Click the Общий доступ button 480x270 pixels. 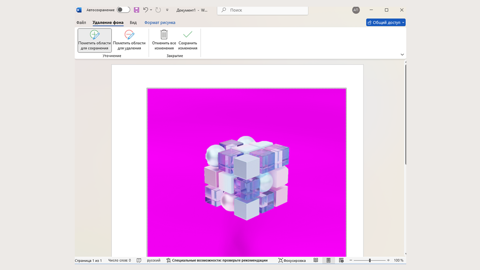(x=385, y=22)
